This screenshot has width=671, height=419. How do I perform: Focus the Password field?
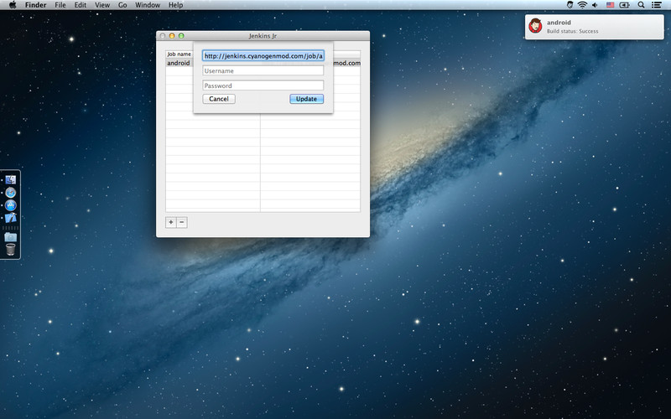click(263, 85)
